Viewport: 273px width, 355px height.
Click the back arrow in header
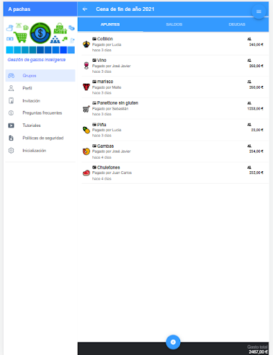tap(85, 9)
